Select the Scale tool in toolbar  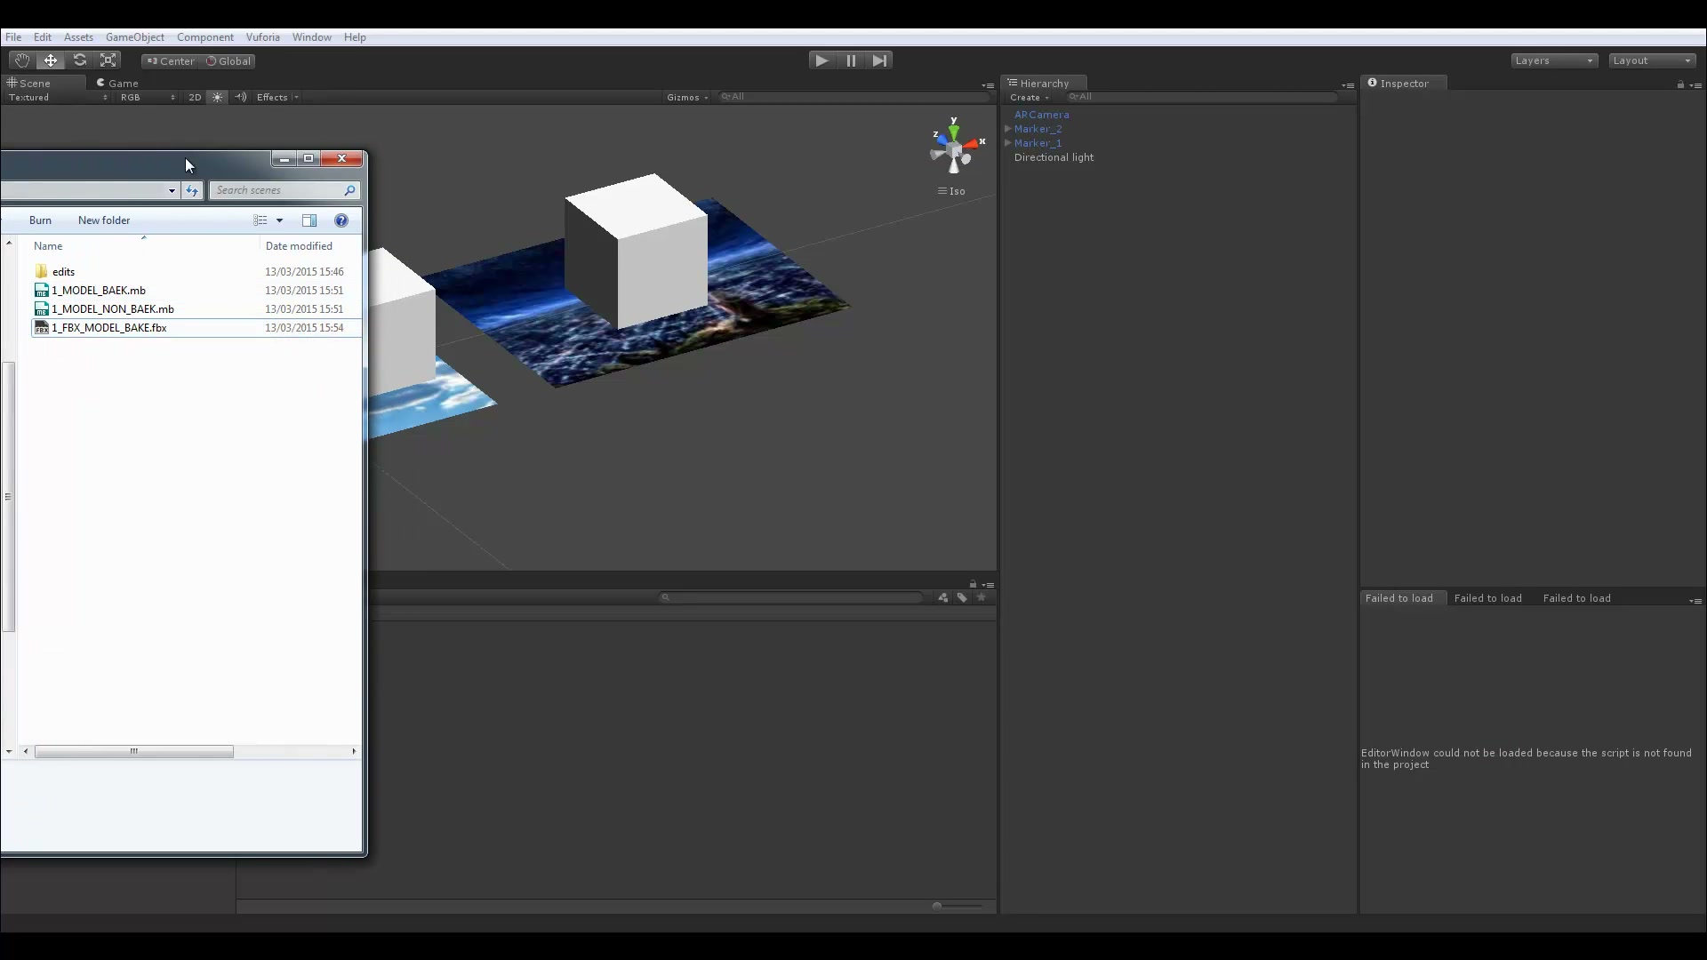coord(108,60)
